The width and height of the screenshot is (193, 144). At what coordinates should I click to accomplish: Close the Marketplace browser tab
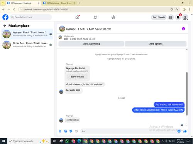point(74,3)
